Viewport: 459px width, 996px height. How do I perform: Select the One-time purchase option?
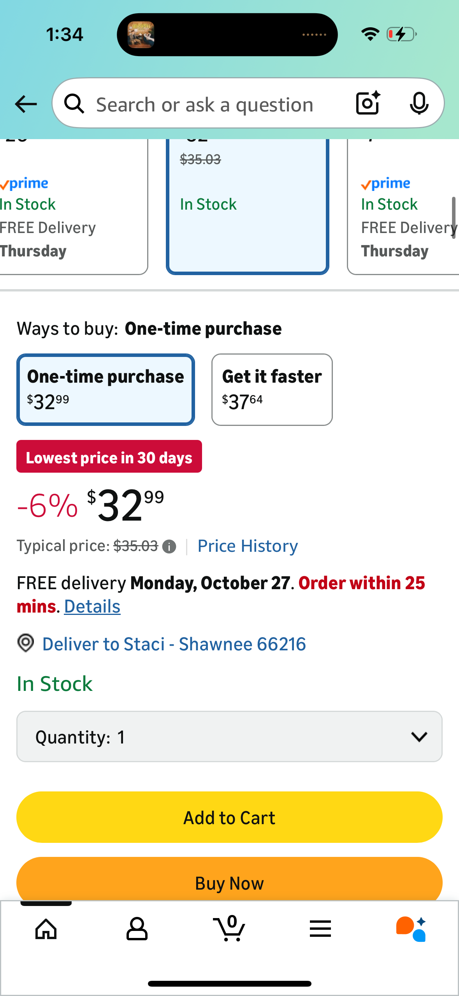tap(106, 389)
